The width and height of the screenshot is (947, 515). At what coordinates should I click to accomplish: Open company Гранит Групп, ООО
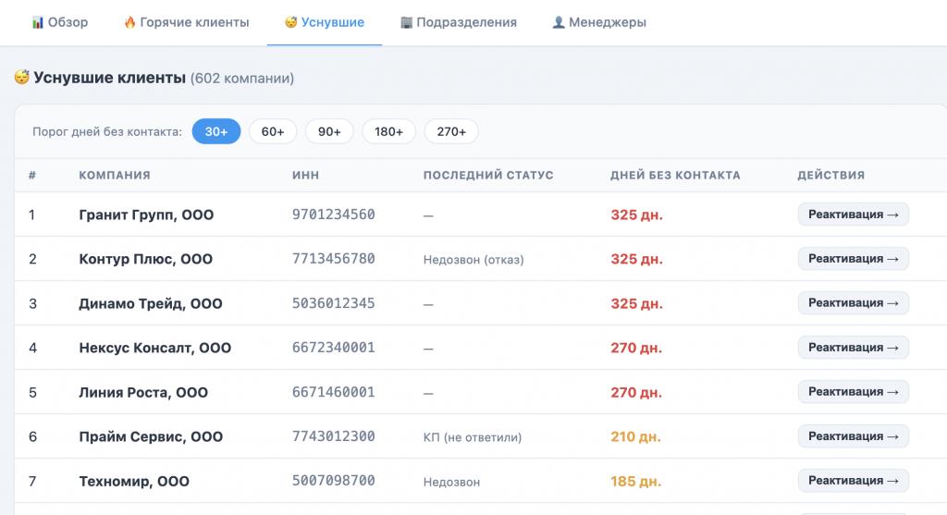146,215
